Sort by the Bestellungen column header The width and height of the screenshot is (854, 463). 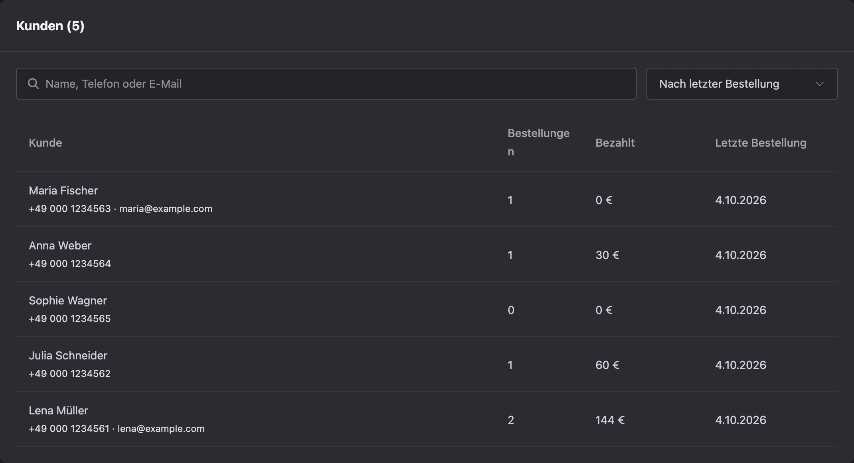[x=538, y=142]
